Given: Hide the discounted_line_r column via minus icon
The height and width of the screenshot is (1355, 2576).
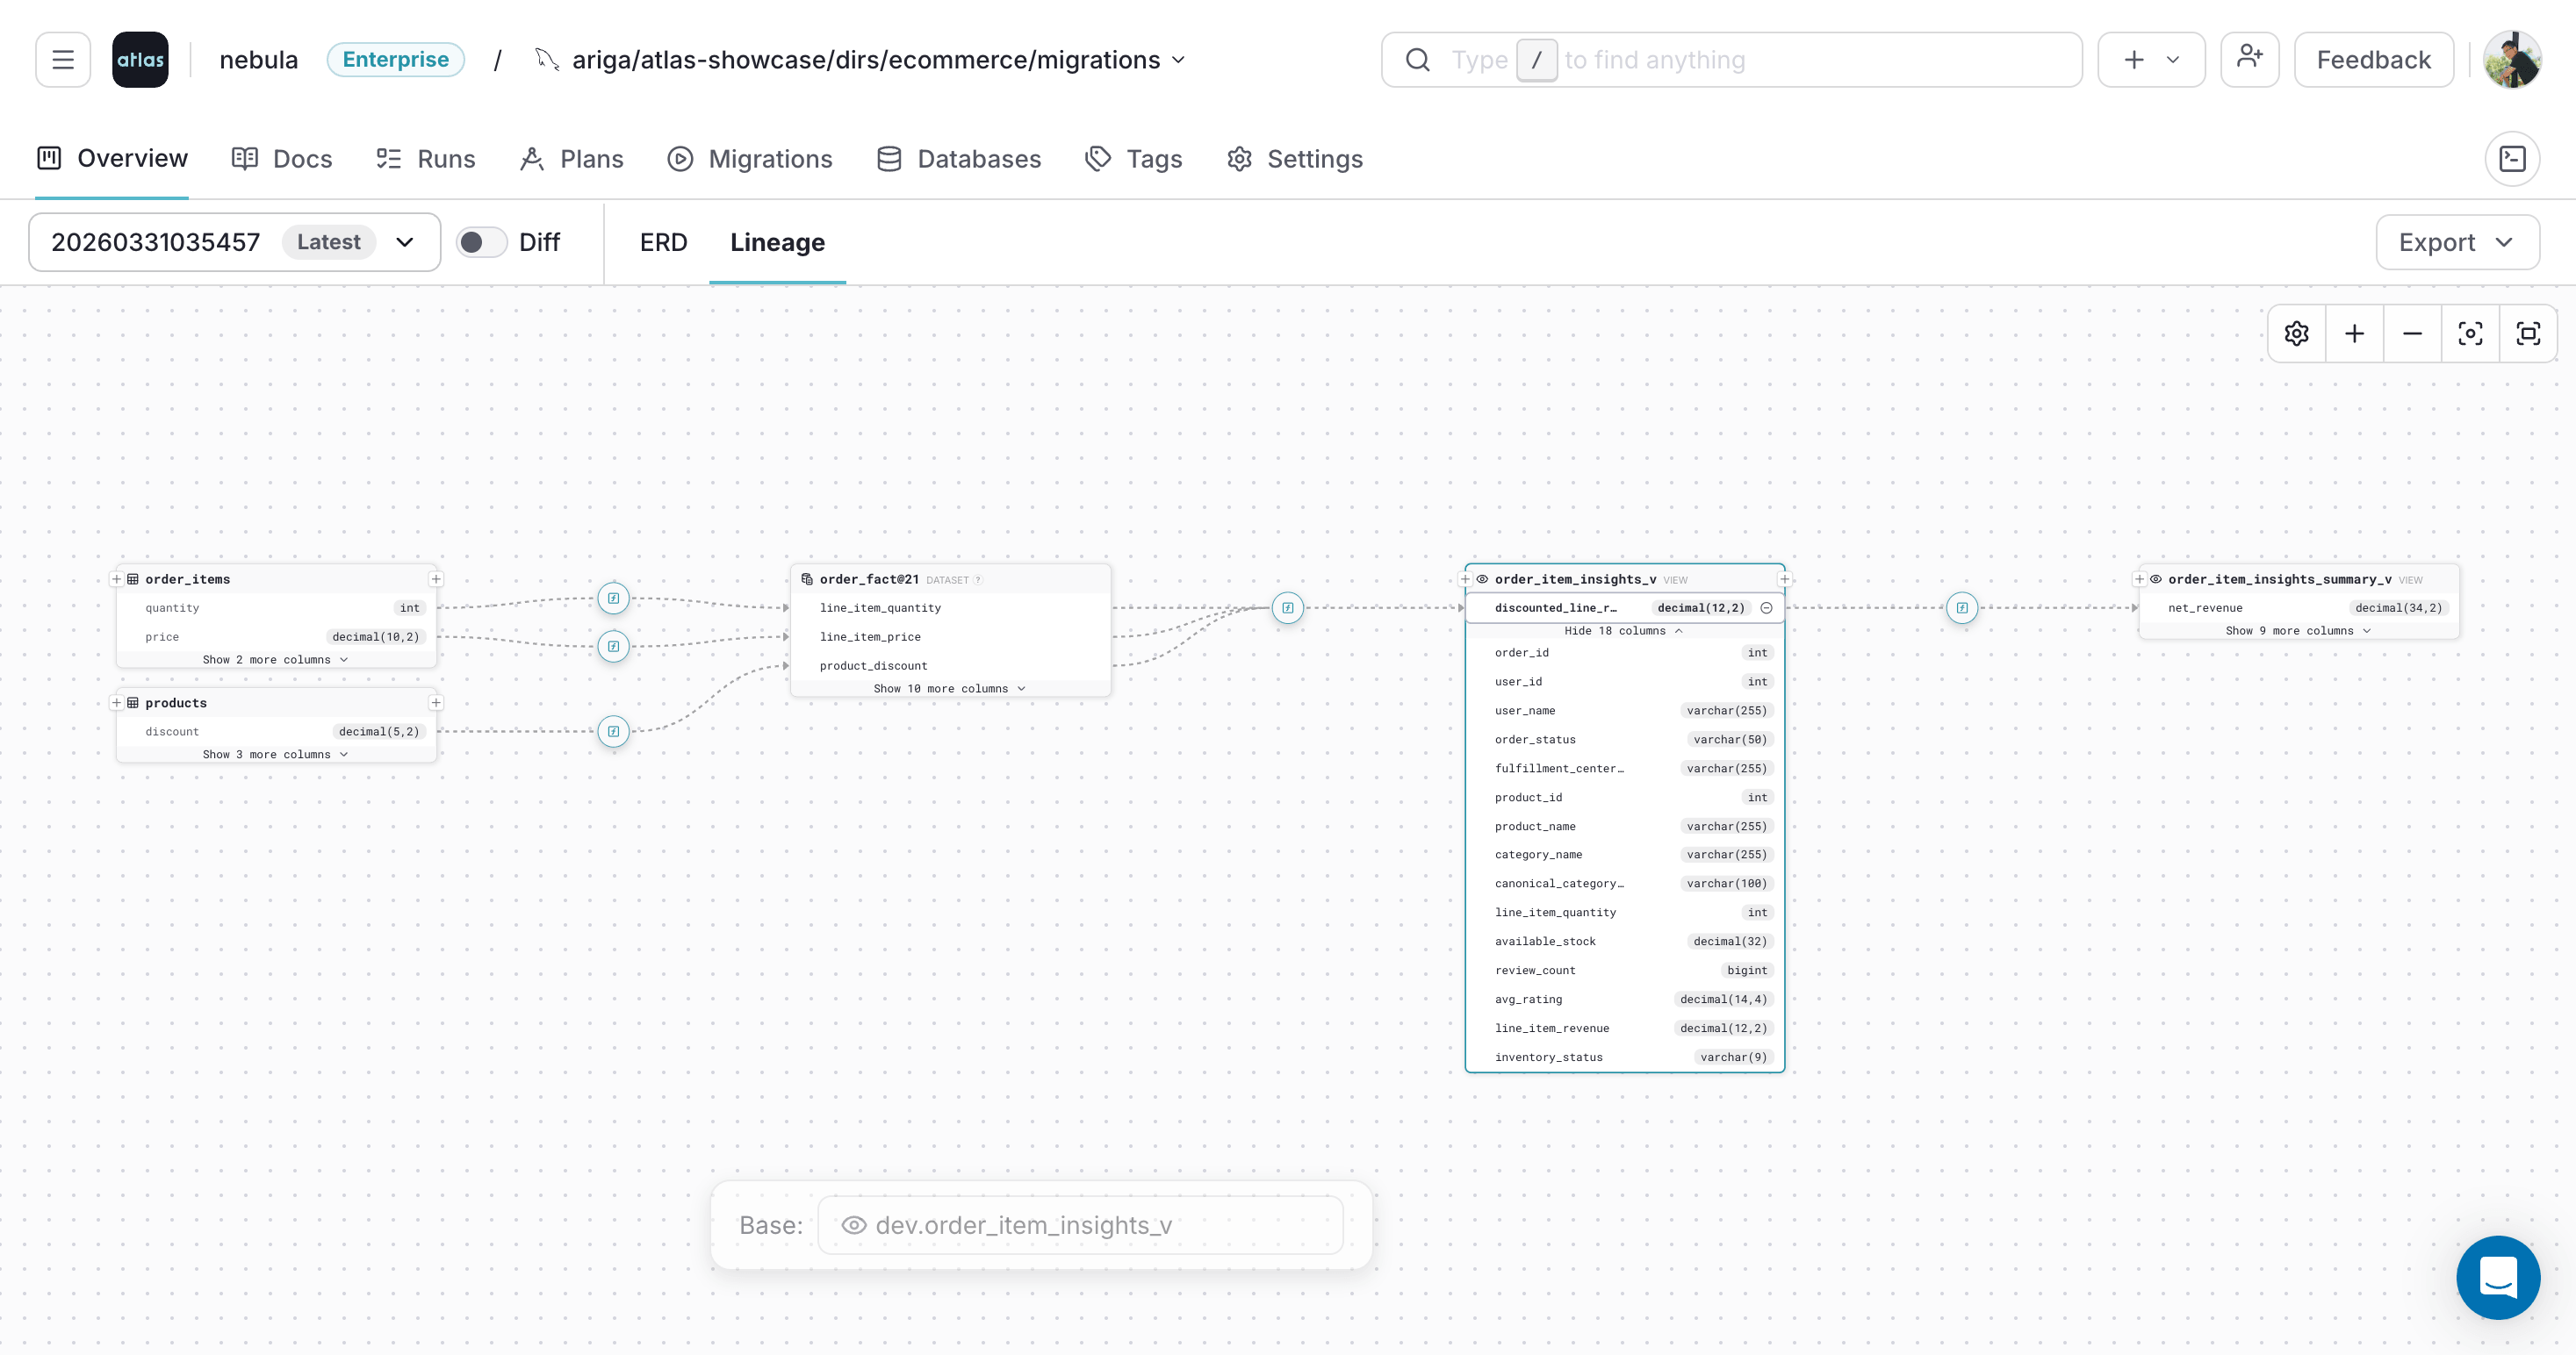Looking at the screenshot, I should tap(1766, 607).
